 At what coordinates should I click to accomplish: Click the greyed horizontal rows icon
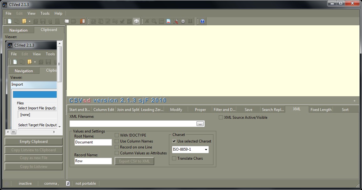pos(161,22)
